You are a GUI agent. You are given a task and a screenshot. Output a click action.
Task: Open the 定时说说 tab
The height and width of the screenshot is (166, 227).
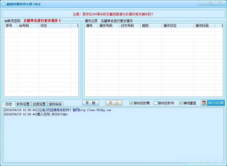[55, 104]
